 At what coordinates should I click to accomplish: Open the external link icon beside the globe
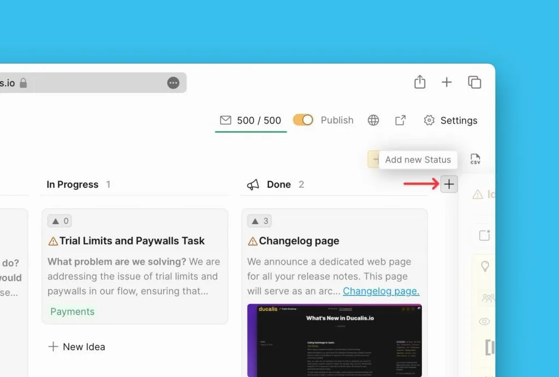pyautogui.click(x=400, y=121)
